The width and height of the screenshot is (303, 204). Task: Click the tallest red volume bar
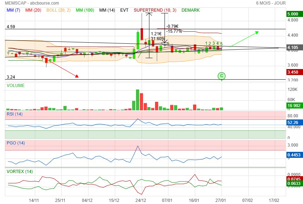coord(141,101)
